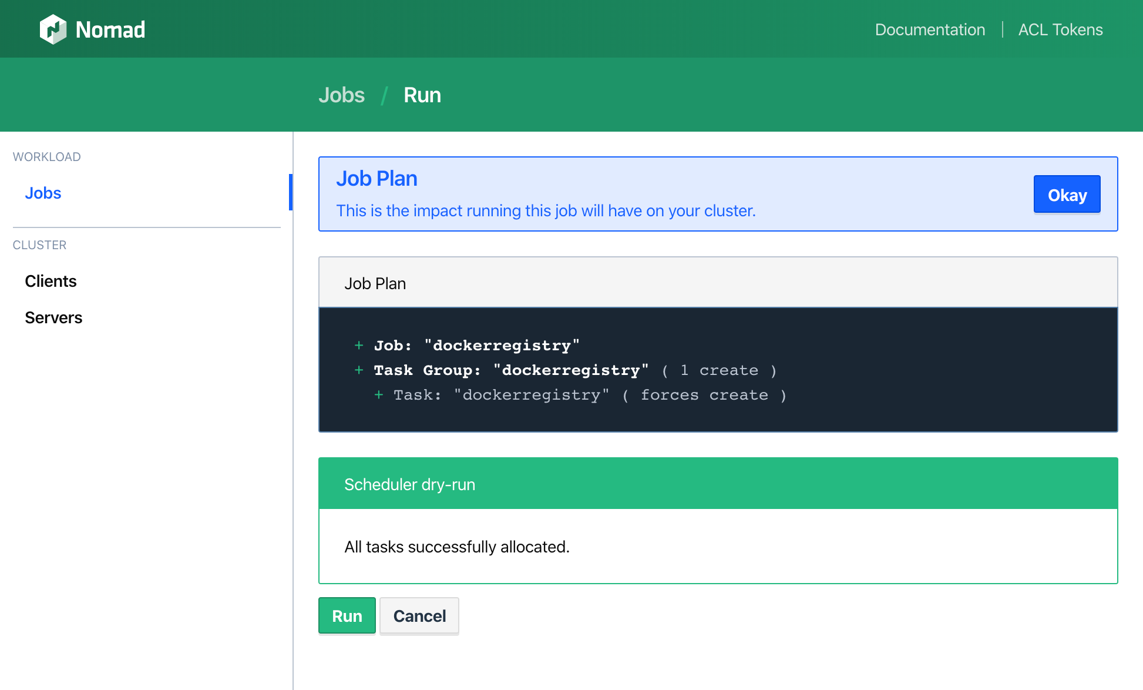Screen dimensions: 1143x690
Task: Dismiss the Job Plan notice with Okay
Action: coord(1067,195)
